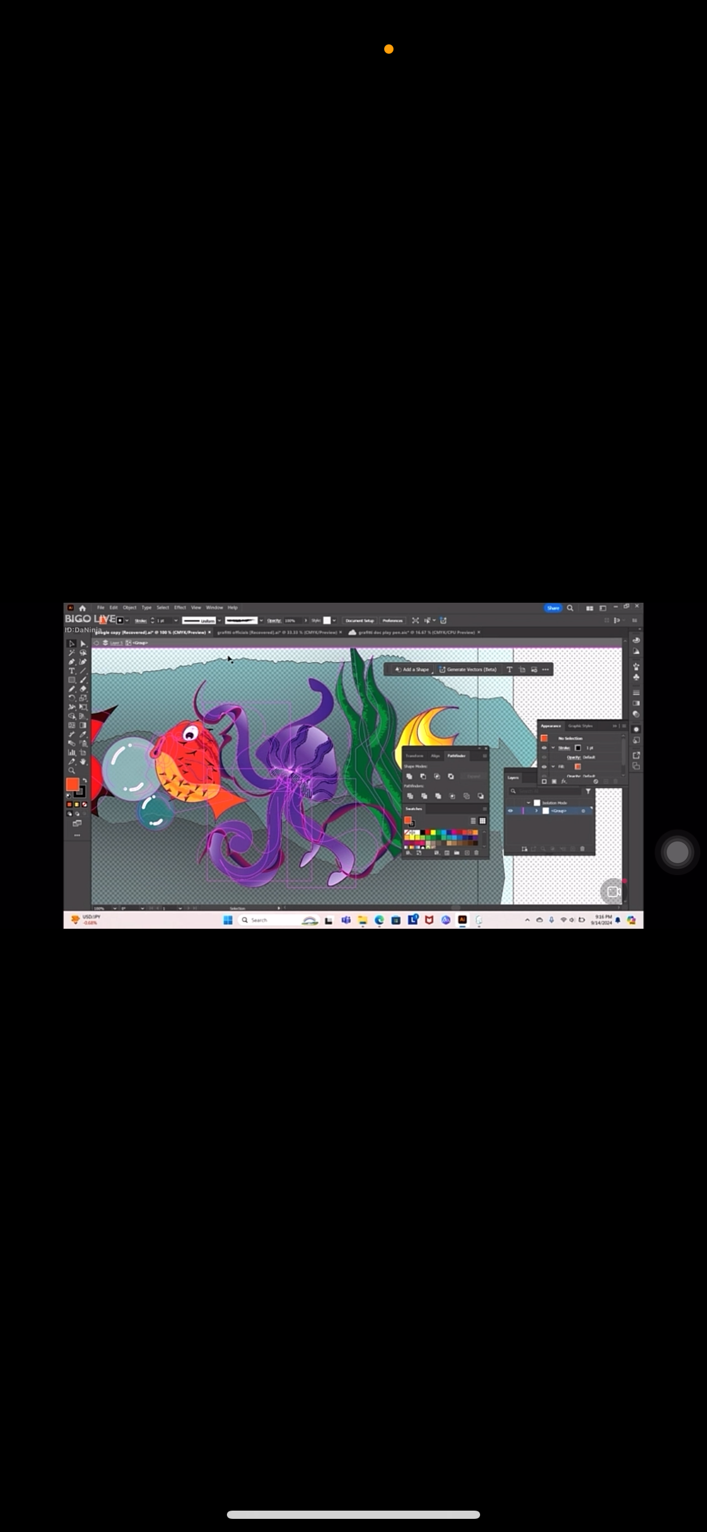The width and height of the screenshot is (707, 1532).
Task: Delete swatch with Swatches trash icon
Action: pyautogui.click(x=477, y=854)
